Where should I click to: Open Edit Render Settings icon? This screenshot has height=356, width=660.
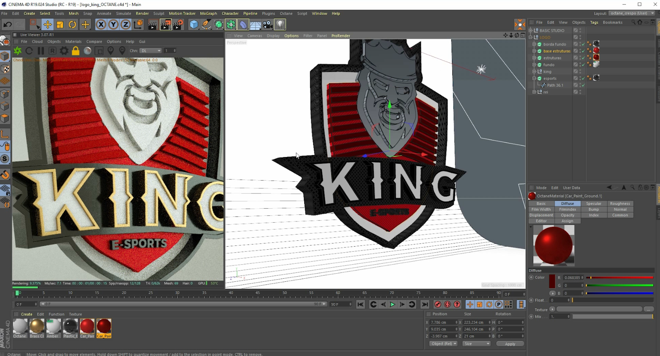click(x=178, y=25)
